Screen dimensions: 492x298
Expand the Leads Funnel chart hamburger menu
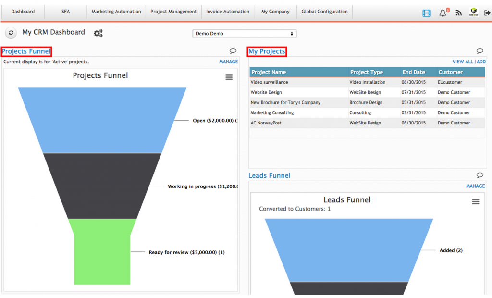pos(476,201)
